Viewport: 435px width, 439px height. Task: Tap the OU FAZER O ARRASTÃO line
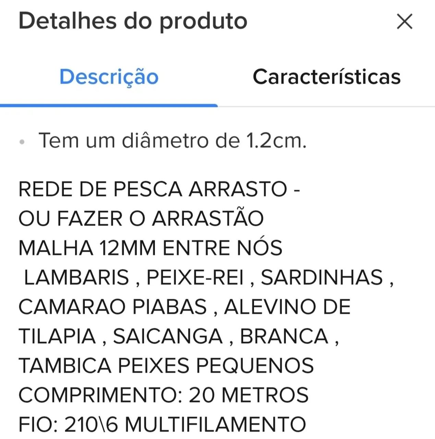(x=141, y=218)
